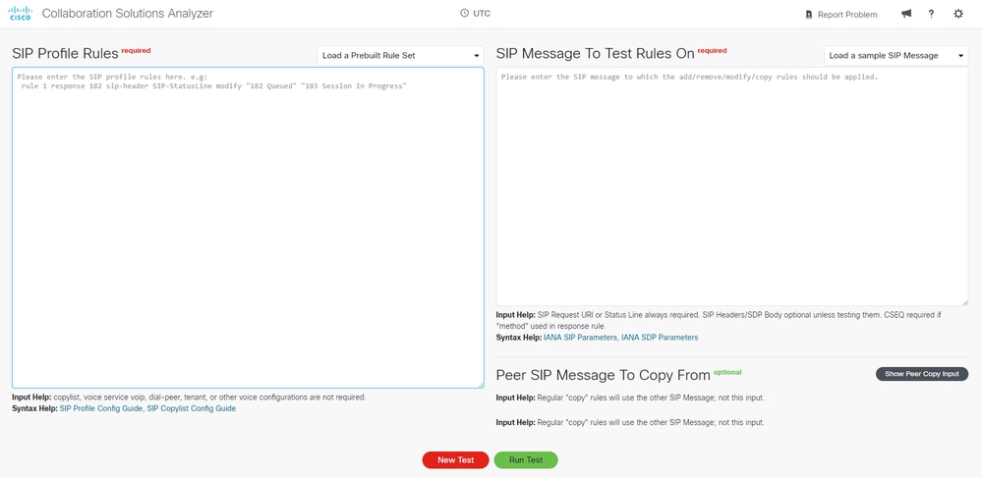Click the UTC timezone label
This screenshot has width=982, height=478.
coord(481,13)
